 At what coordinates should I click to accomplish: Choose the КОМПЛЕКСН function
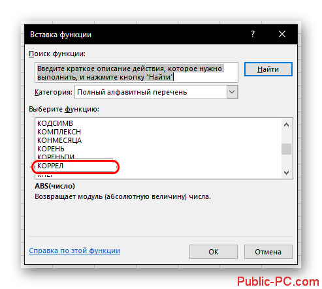[x=59, y=132]
